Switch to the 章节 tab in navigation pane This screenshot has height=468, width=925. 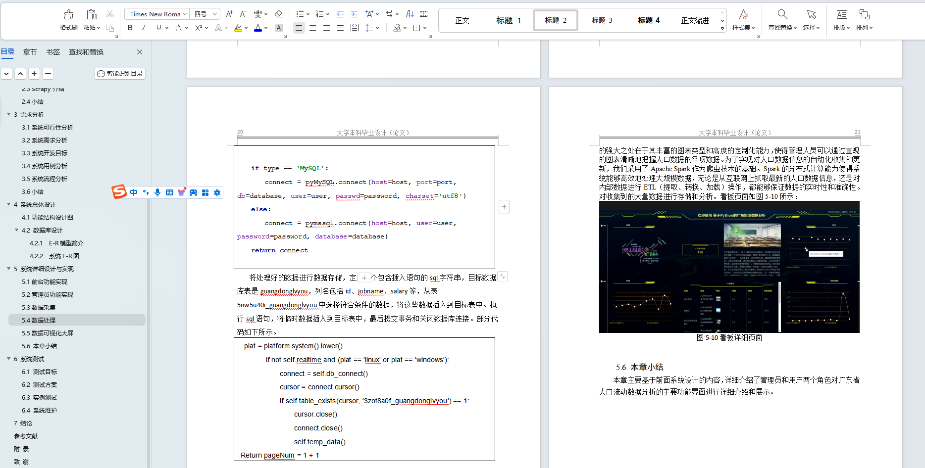30,52
